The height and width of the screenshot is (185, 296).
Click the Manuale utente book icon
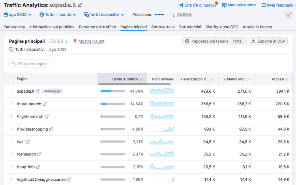[224, 5]
